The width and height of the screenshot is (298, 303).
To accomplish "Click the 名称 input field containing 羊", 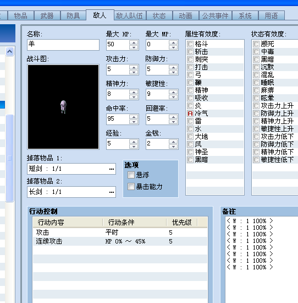I will coord(63,45).
